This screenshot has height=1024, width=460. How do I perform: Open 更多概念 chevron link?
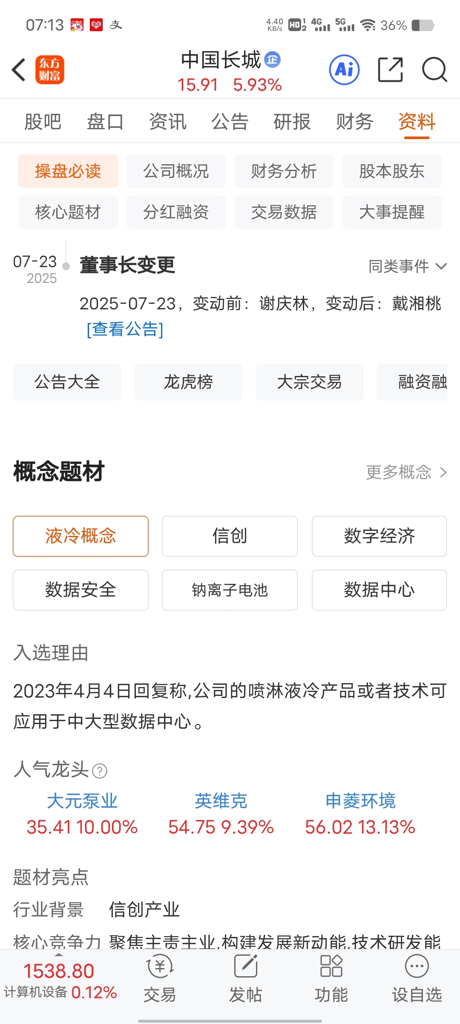click(406, 472)
